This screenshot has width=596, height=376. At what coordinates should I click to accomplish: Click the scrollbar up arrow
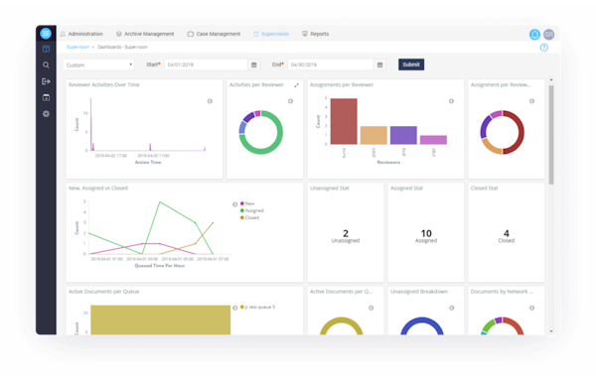pyautogui.click(x=551, y=80)
